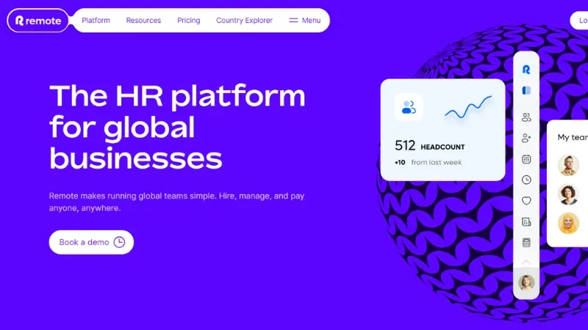Viewport: 588px width, 330px height.
Task: Click the Book a demo button
Action: point(91,242)
